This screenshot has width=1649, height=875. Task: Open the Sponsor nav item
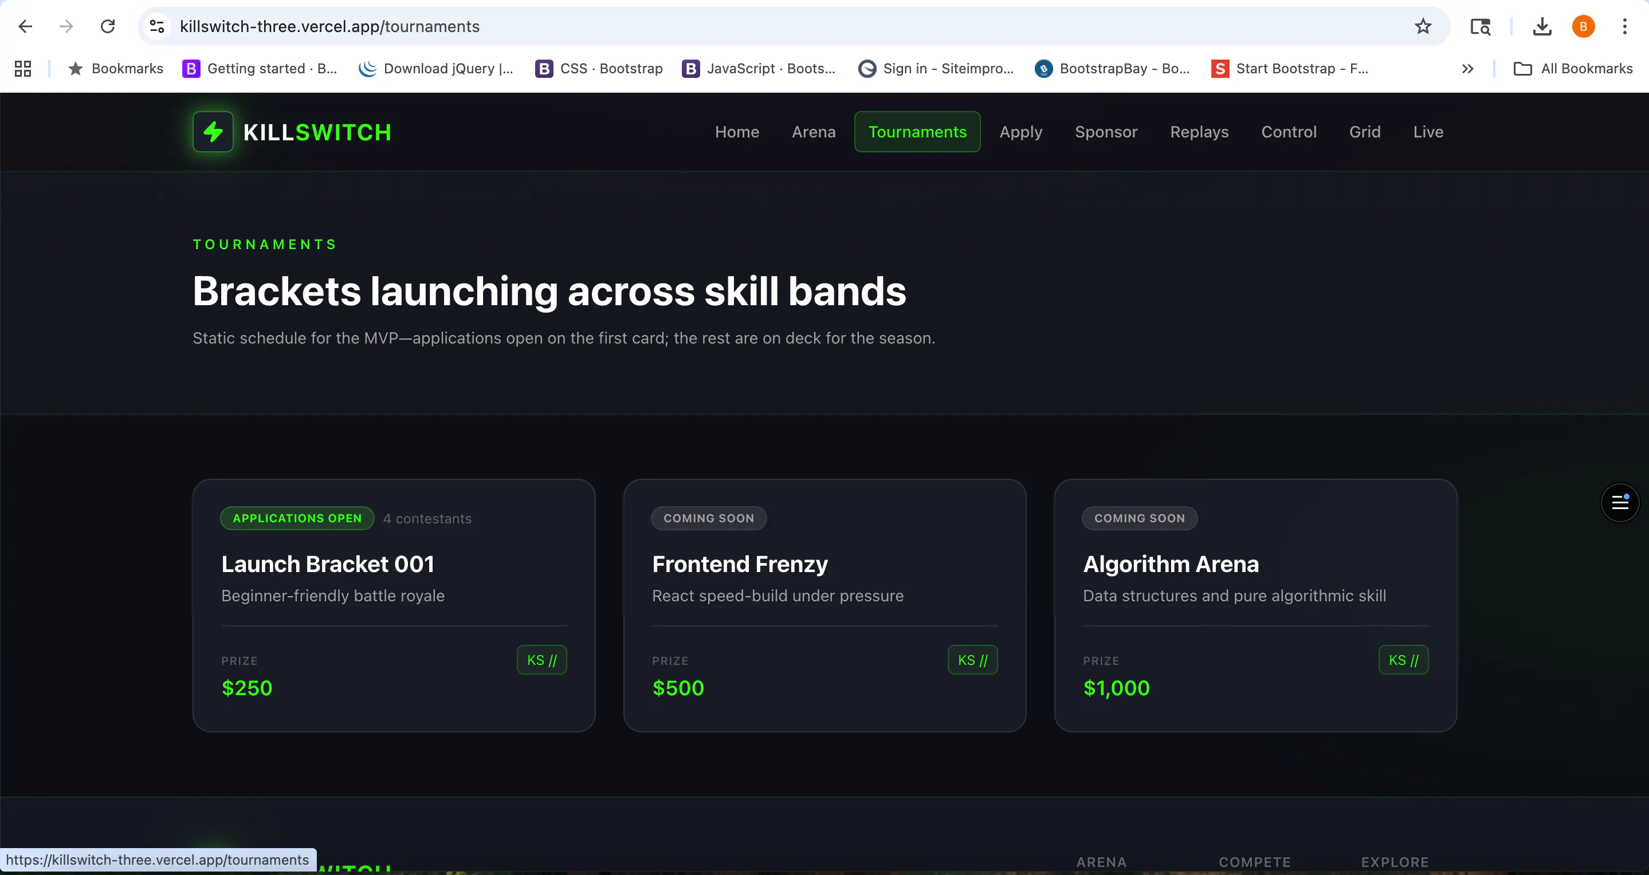pyautogui.click(x=1106, y=132)
